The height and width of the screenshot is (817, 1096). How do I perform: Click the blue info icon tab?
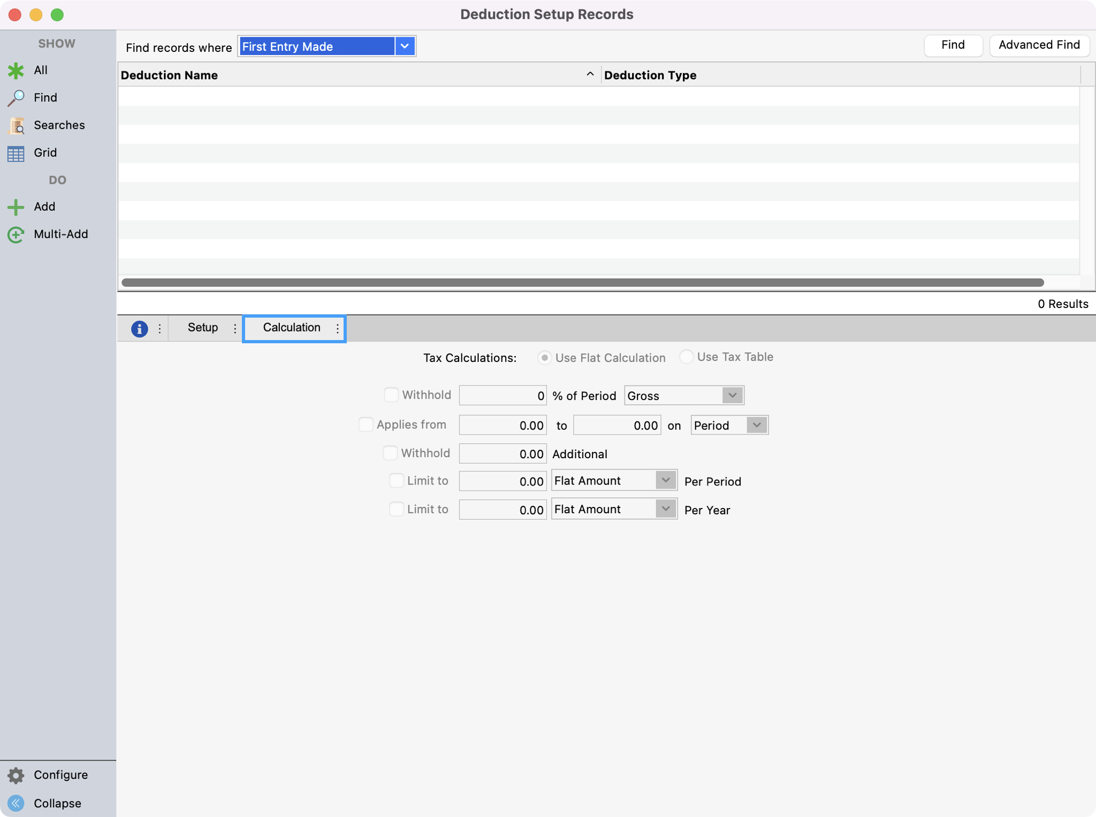pyautogui.click(x=139, y=328)
